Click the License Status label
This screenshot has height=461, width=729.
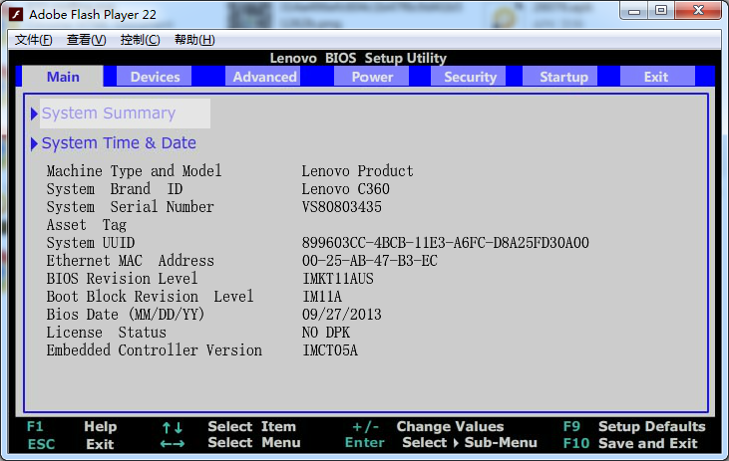(x=106, y=333)
